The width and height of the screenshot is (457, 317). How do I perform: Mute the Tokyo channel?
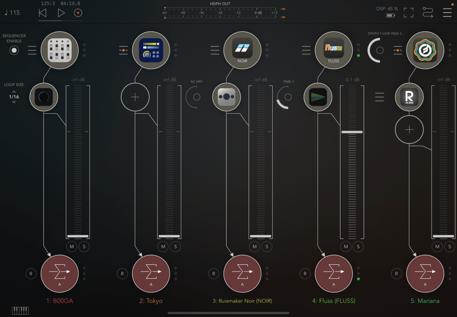163,247
